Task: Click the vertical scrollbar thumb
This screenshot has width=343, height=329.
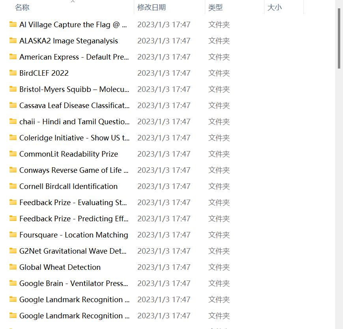Action: tap(339, 38)
